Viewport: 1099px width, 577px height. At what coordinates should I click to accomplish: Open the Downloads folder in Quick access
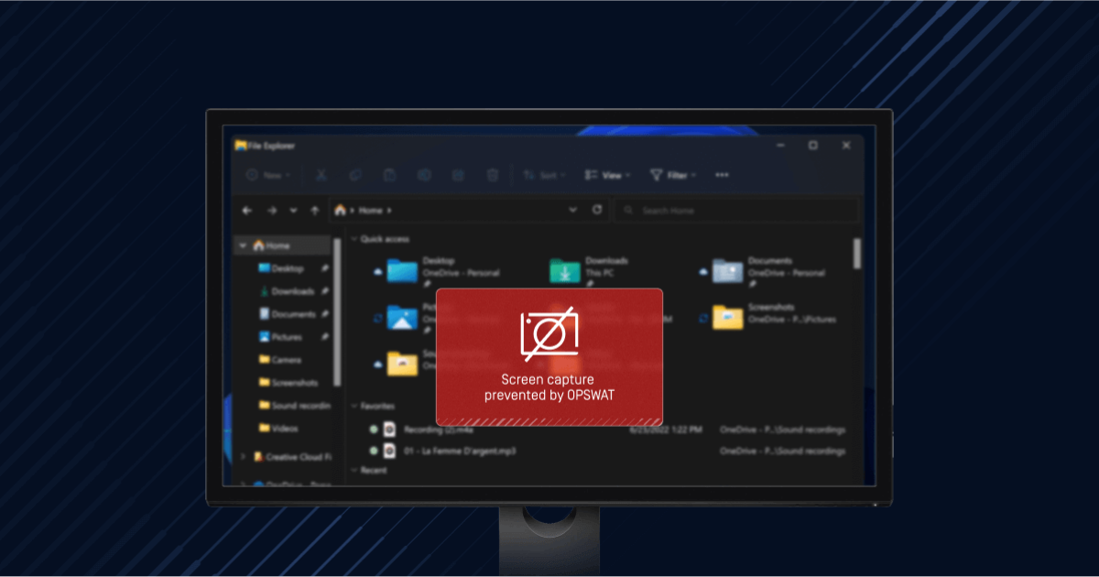(566, 271)
